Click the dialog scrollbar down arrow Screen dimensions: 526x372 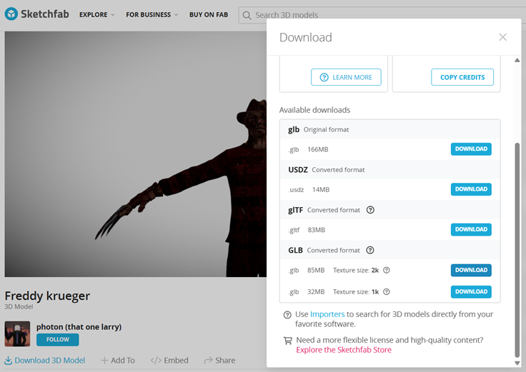click(x=517, y=363)
